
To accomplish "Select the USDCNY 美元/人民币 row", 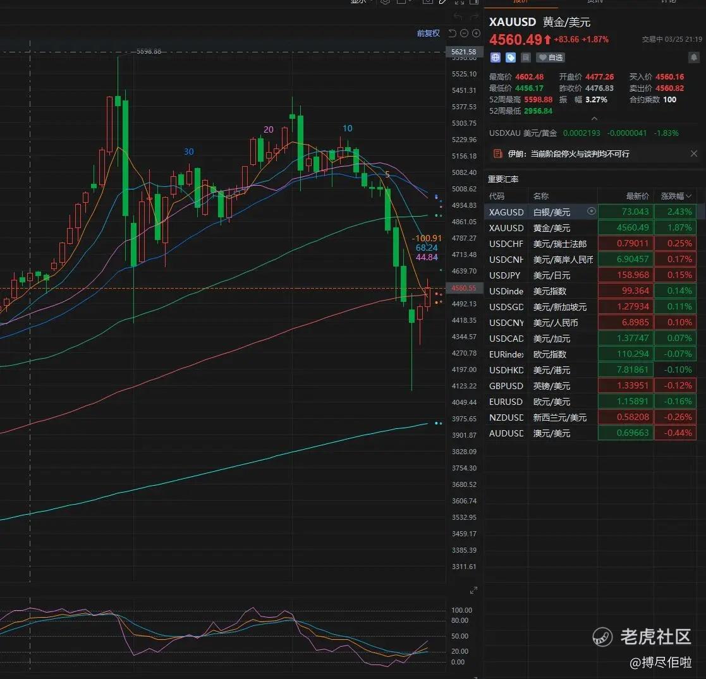I will pos(590,322).
